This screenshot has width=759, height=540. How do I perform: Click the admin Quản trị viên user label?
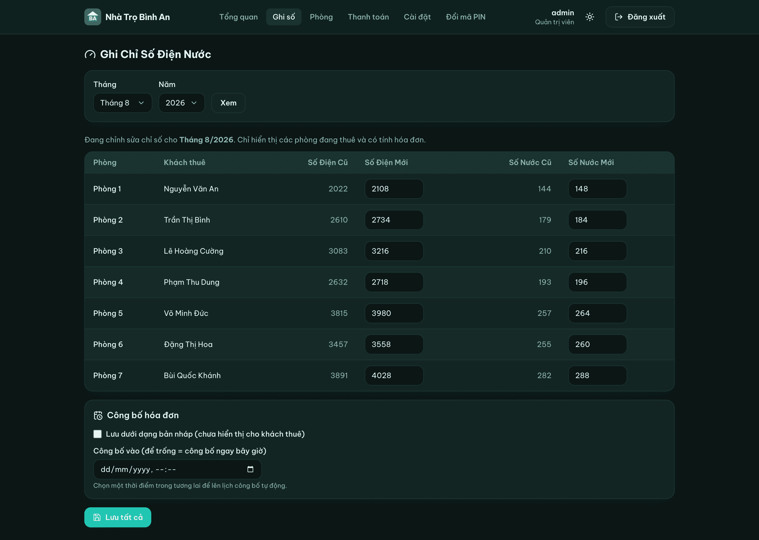[x=554, y=17]
